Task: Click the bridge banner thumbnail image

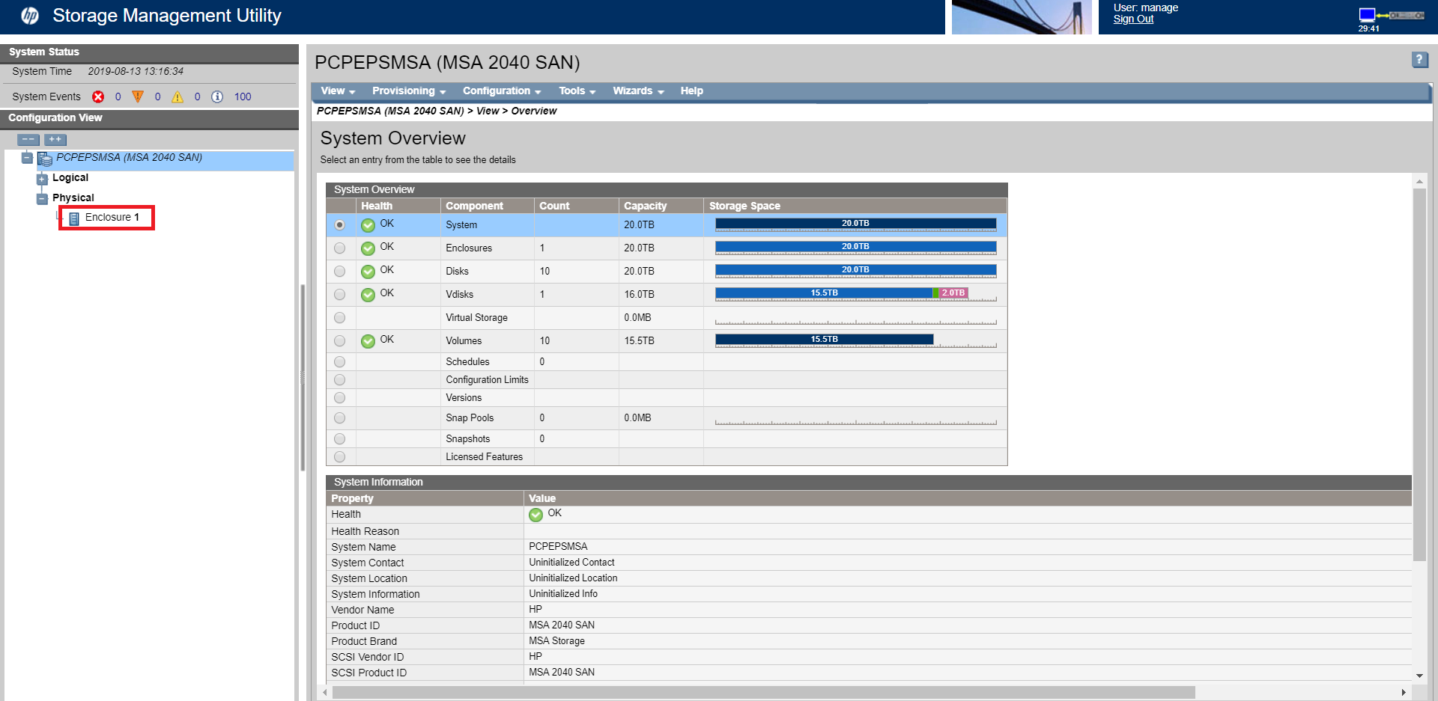Action: [x=1022, y=17]
